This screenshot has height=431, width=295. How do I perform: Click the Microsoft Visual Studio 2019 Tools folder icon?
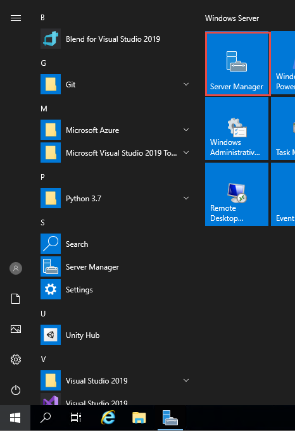[51, 153]
